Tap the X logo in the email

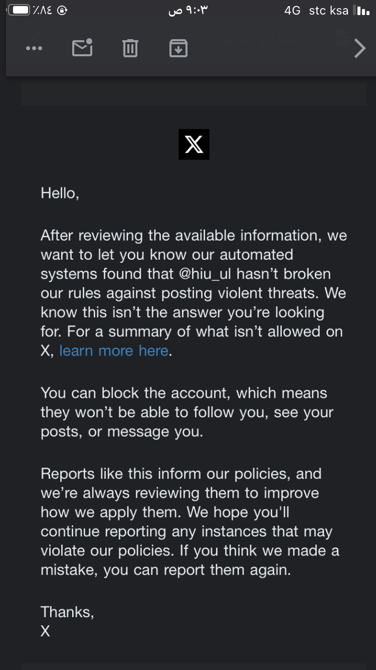point(194,145)
